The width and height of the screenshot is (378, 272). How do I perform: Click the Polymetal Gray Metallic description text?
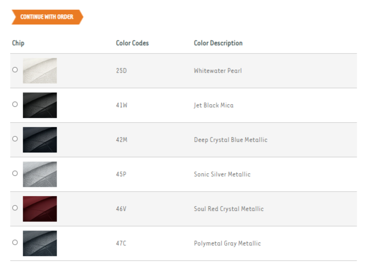point(227,243)
